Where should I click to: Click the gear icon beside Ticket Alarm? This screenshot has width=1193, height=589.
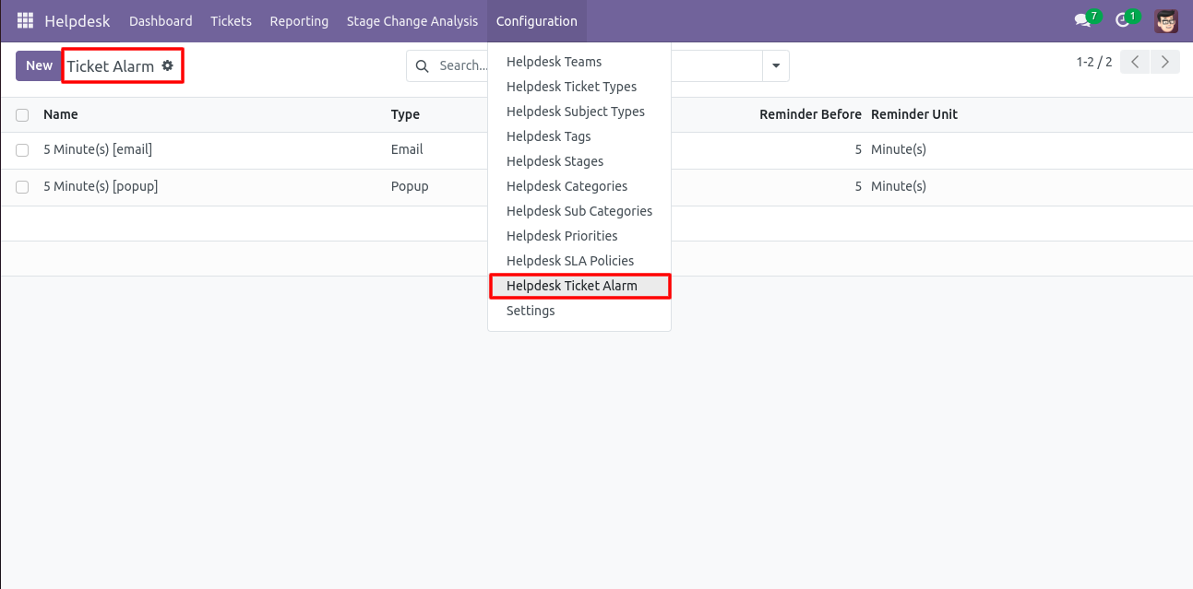pyautogui.click(x=167, y=65)
